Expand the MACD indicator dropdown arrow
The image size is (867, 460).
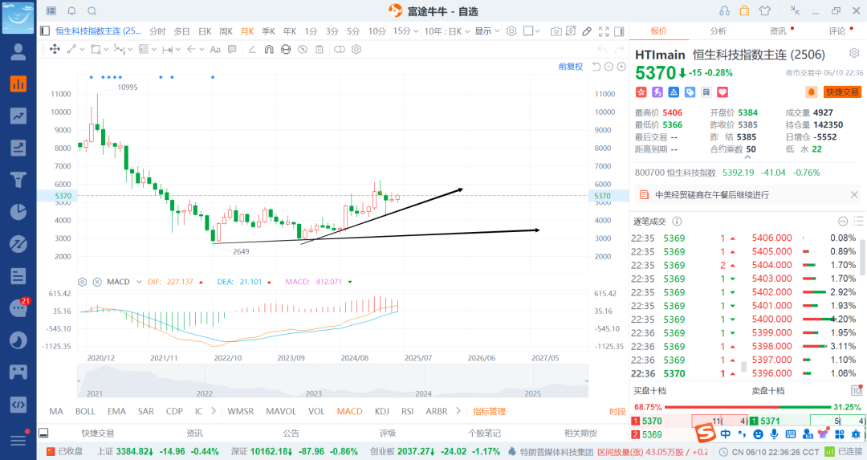coord(140,282)
